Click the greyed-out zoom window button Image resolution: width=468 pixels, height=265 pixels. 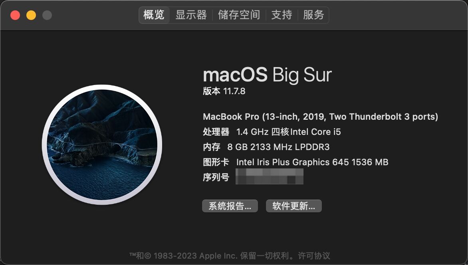click(47, 15)
